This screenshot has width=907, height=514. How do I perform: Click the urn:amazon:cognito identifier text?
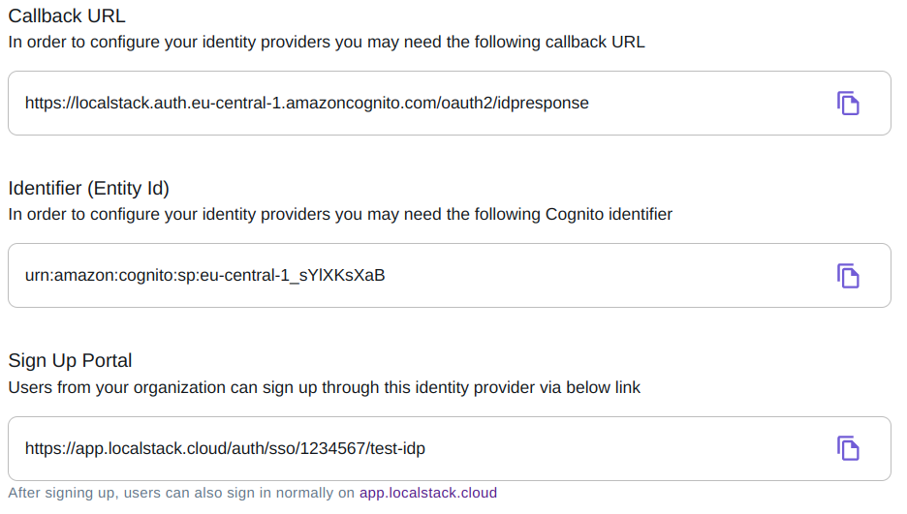(x=204, y=276)
